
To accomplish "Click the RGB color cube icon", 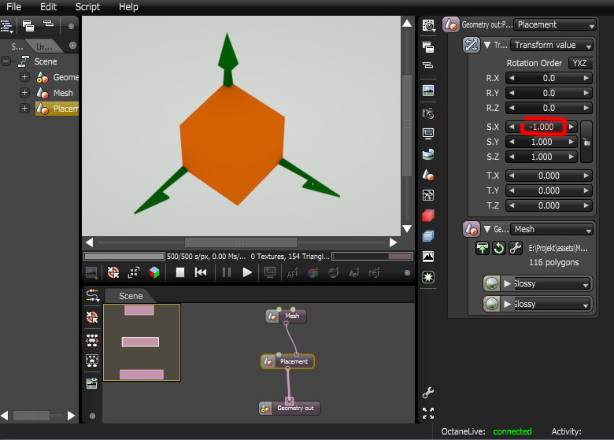I will tap(154, 272).
